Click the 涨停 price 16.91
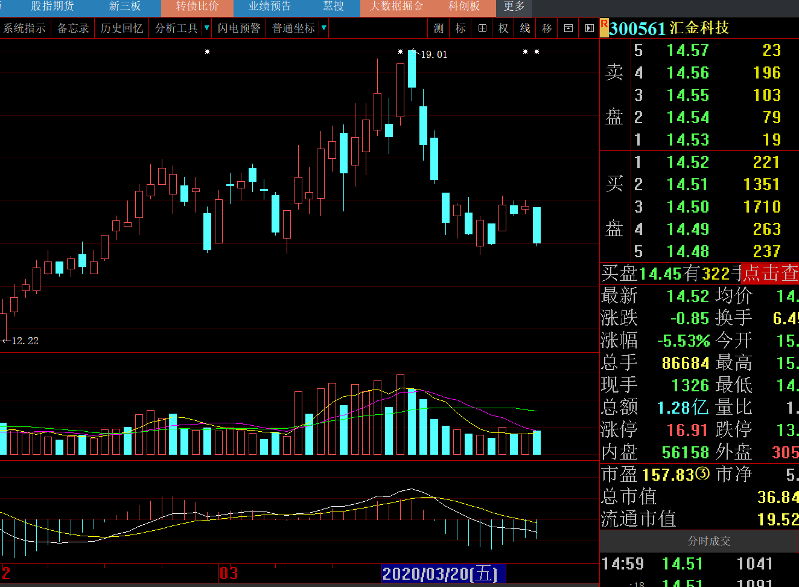The image size is (799, 587). (687, 430)
